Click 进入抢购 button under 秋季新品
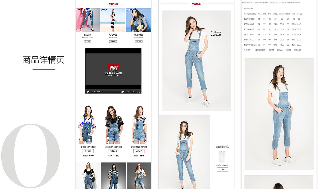 pos(139,41)
